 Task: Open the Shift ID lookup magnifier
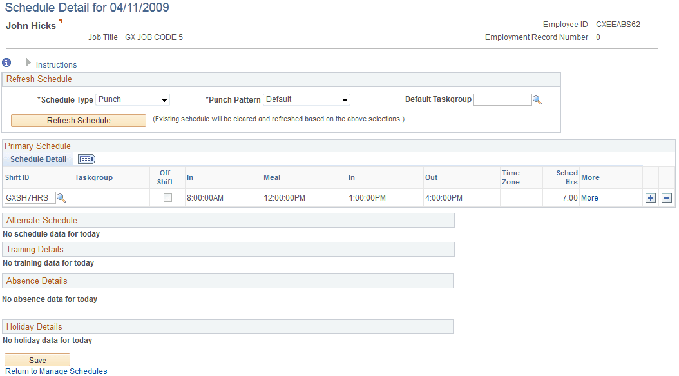pos(61,198)
